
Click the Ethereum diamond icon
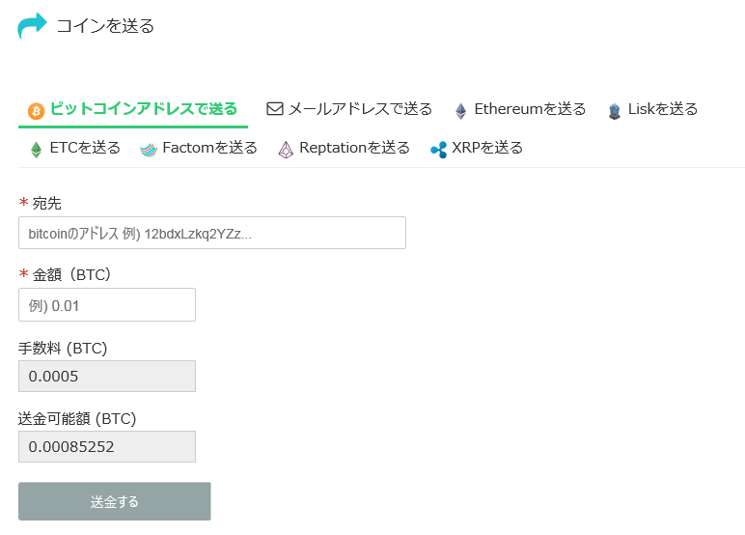(x=461, y=110)
